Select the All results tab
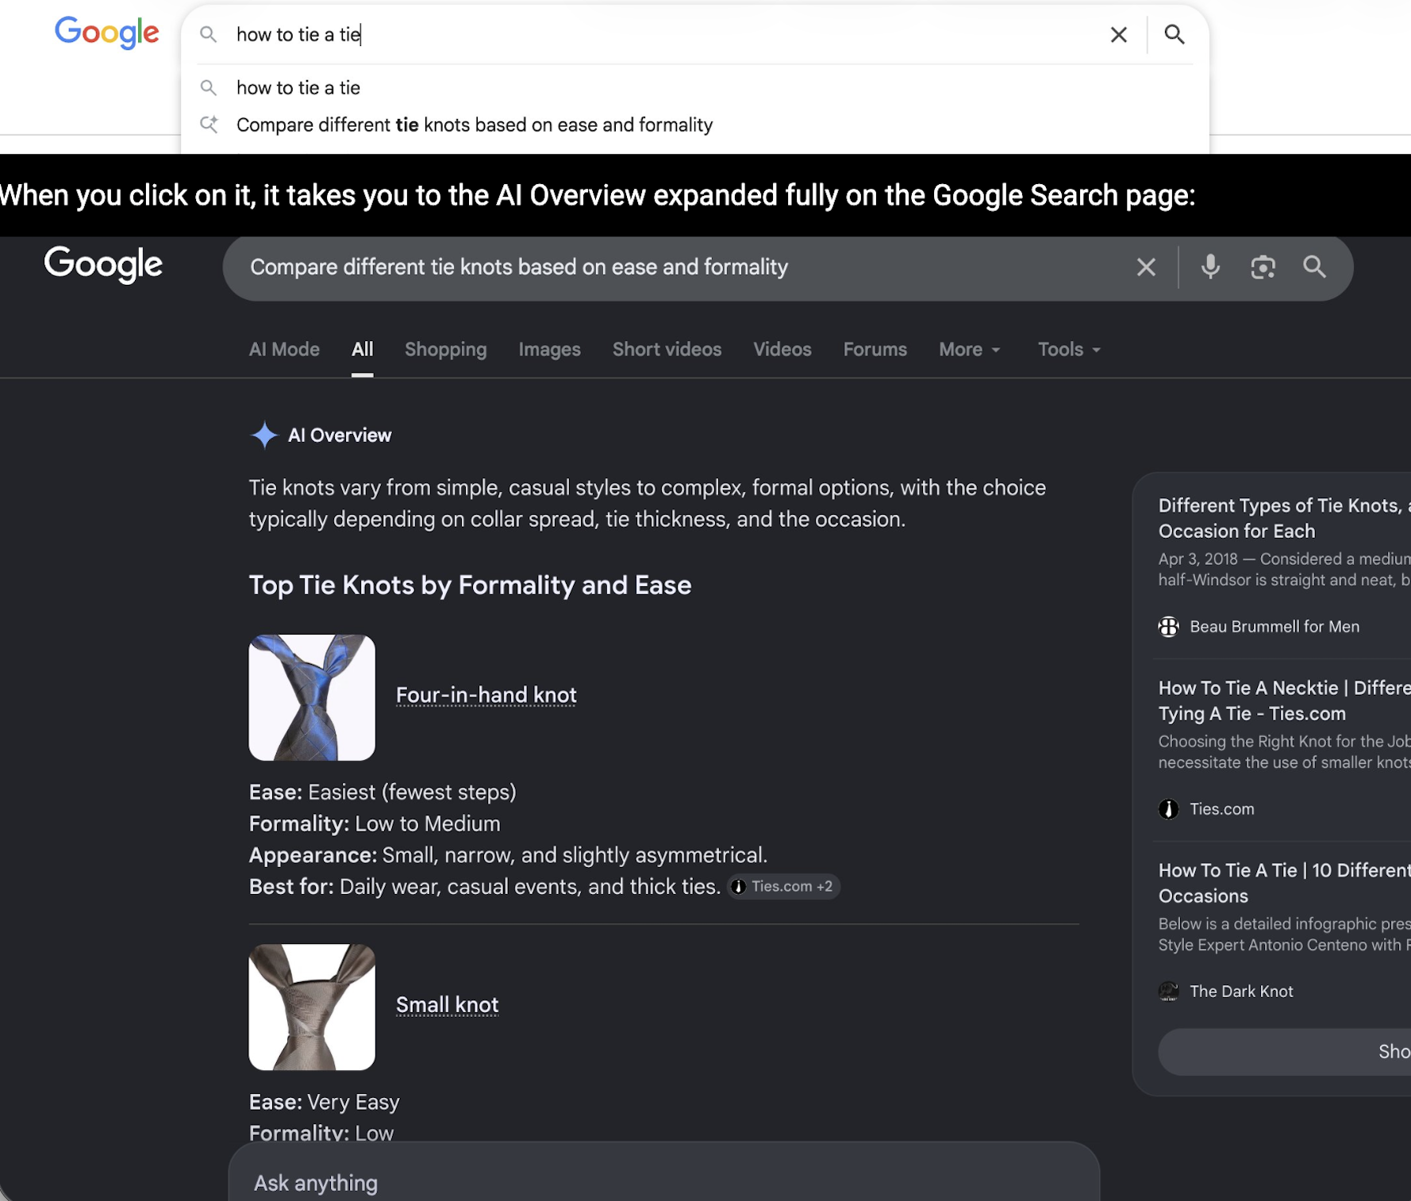Viewport: 1411px width, 1201px height. tap(363, 350)
